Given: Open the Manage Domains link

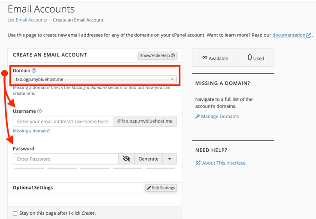Looking at the screenshot, I should tap(220, 117).
